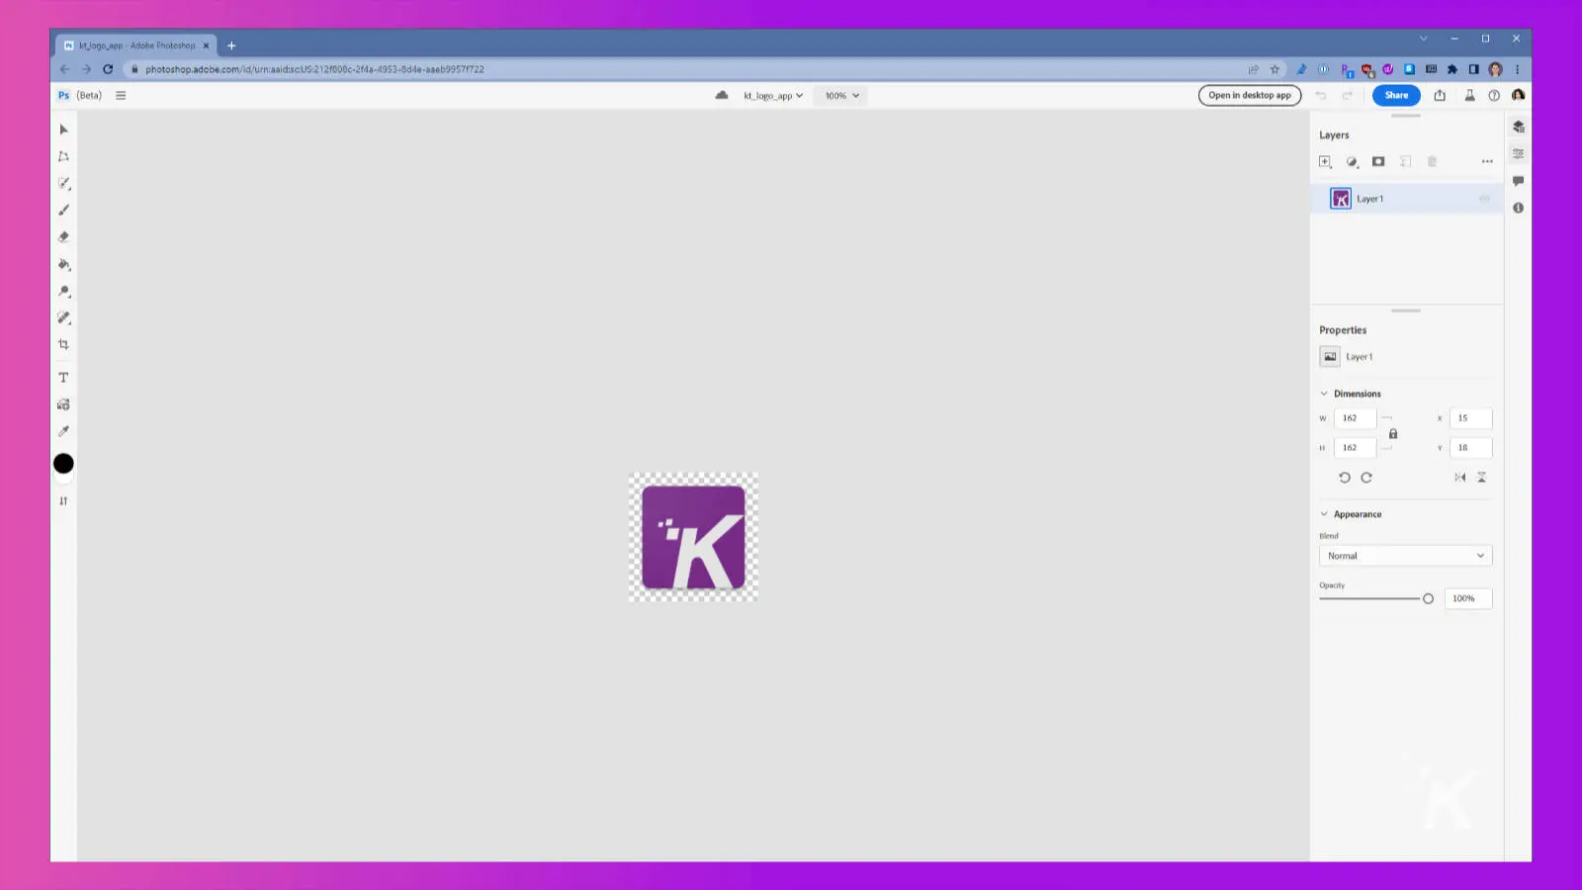Click the blue Share button
The height and width of the screenshot is (890, 1582).
point(1396,95)
